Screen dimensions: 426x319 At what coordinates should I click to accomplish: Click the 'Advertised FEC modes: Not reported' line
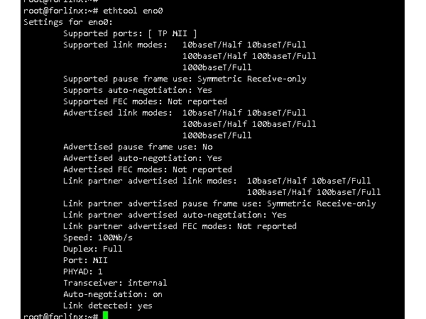point(148,169)
